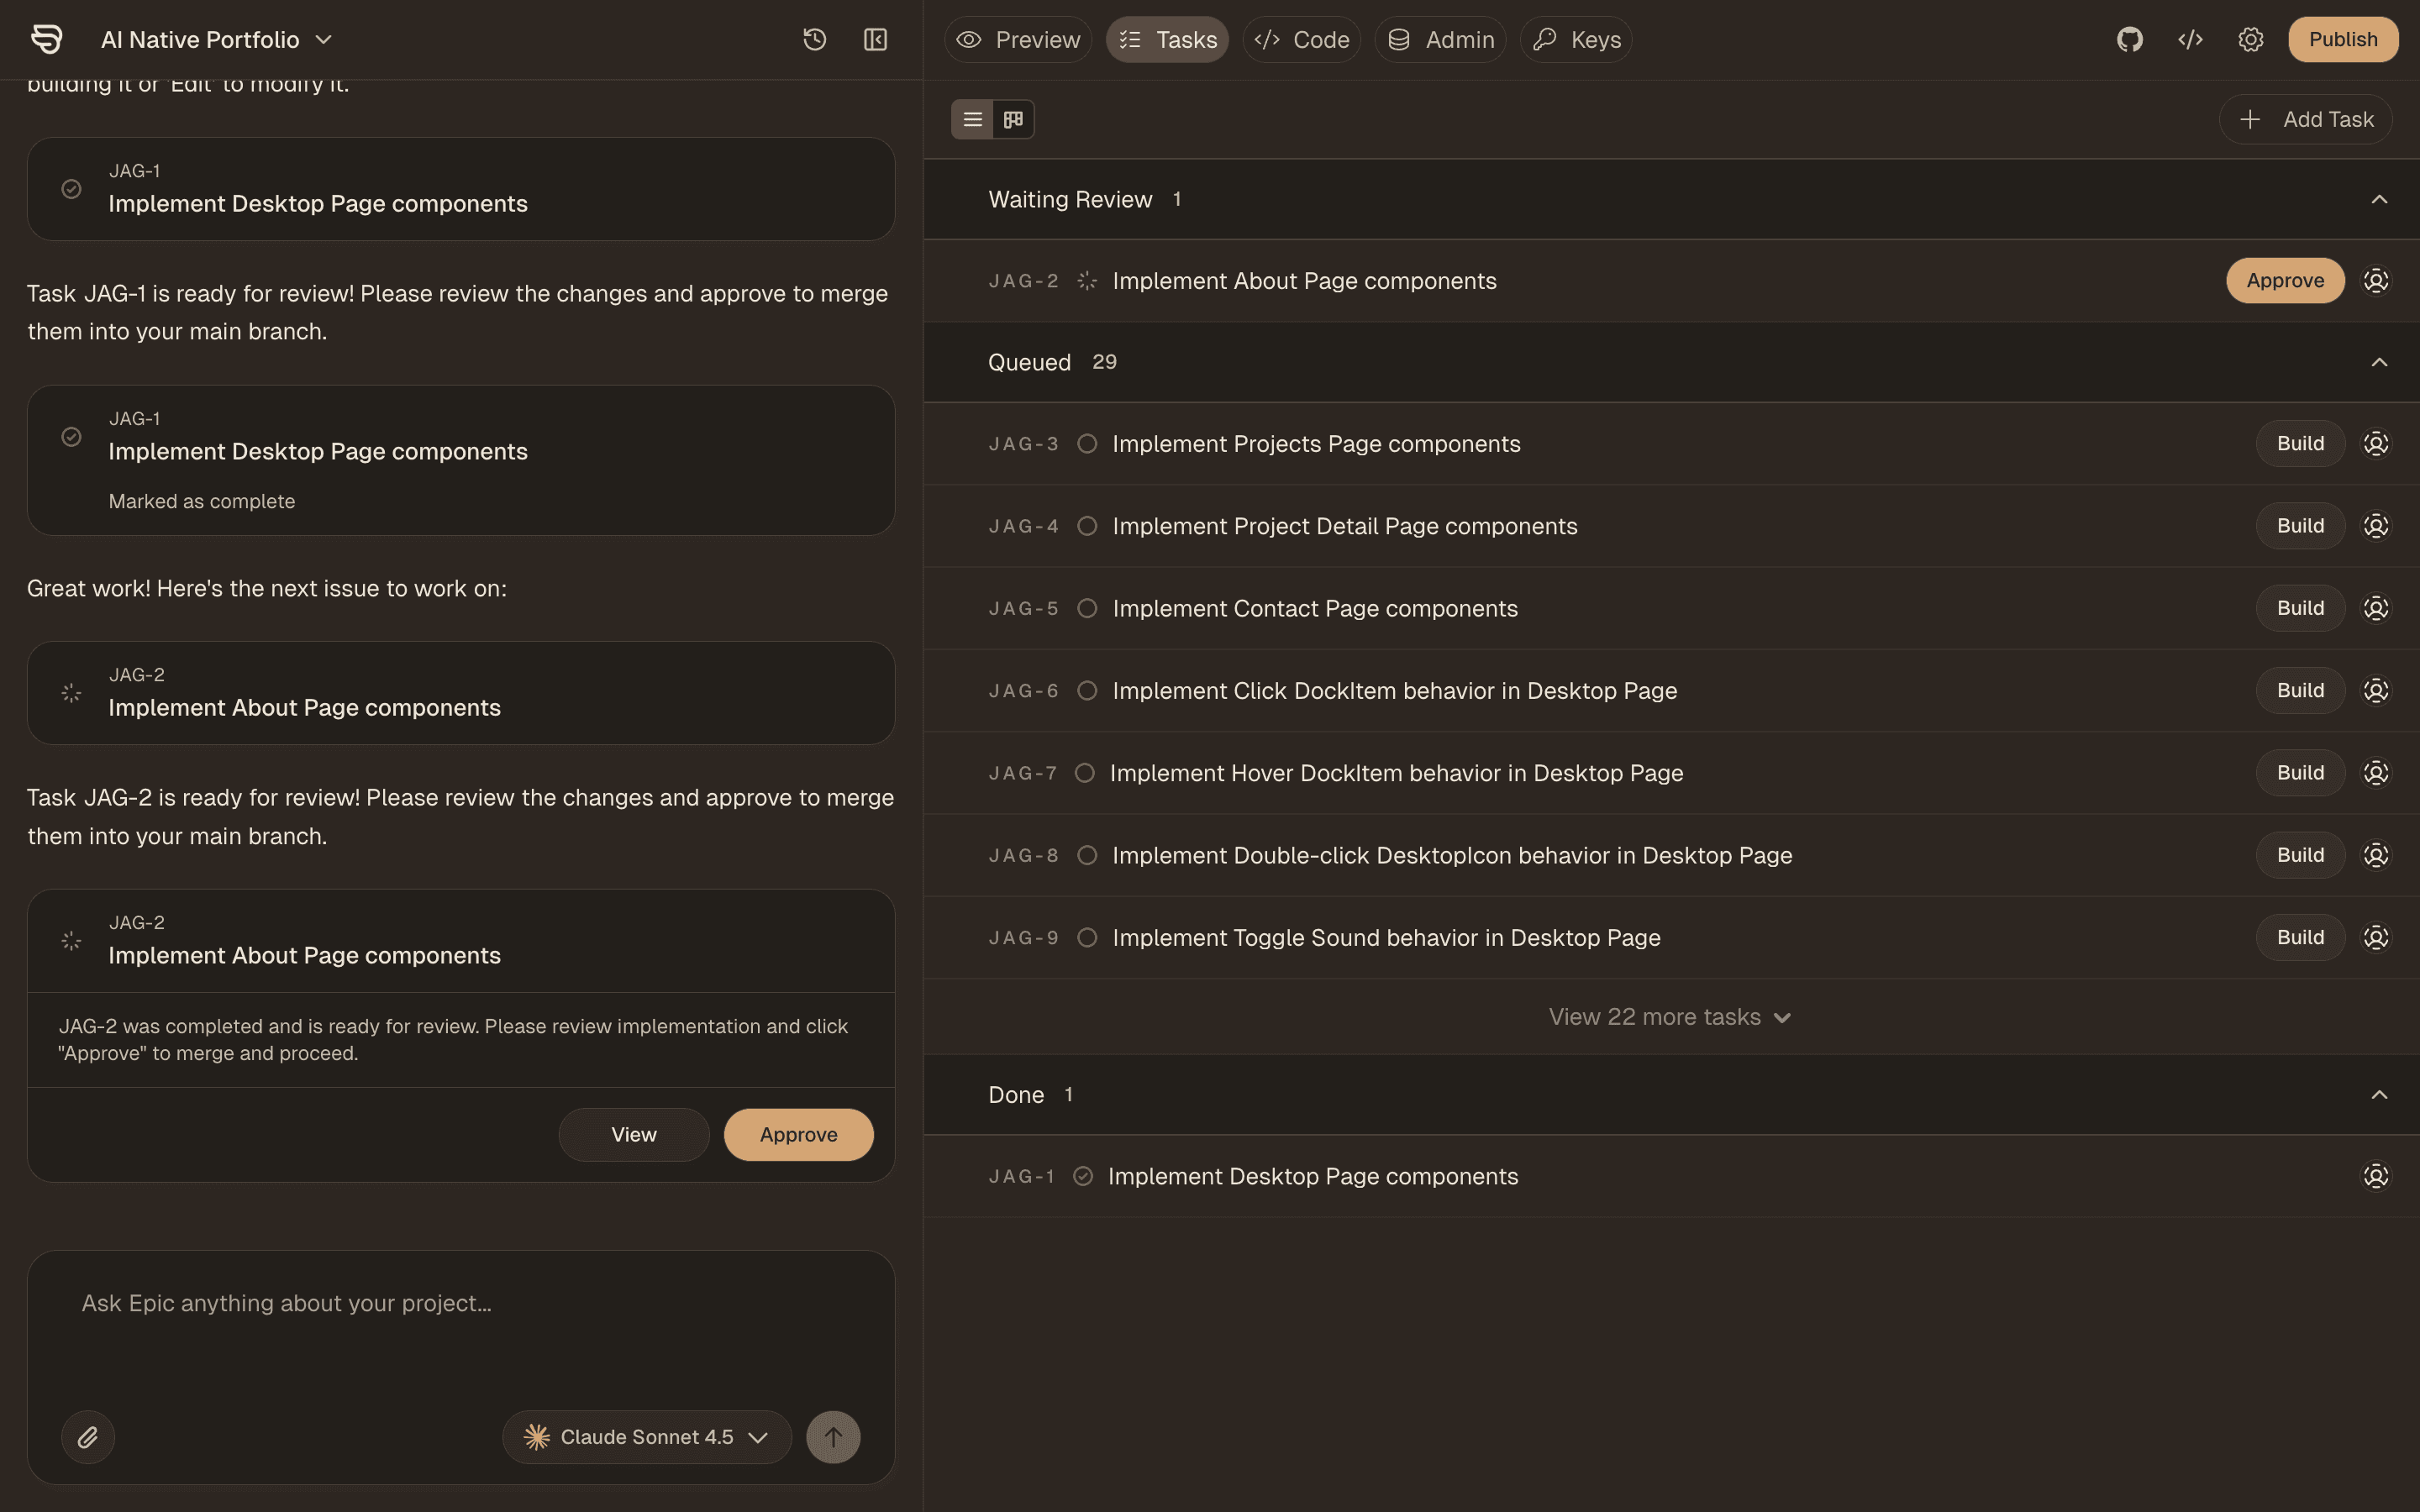Open the settings gear icon
2420x1512 pixels.
click(x=2251, y=39)
